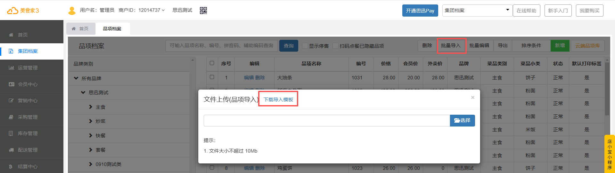Expand the 炒菜 category
The height and width of the screenshot is (173, 615).
pyautogui.click(x=91, y=121)
